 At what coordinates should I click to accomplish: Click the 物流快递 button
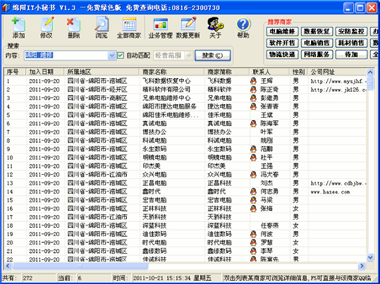(x=282, y=54)
